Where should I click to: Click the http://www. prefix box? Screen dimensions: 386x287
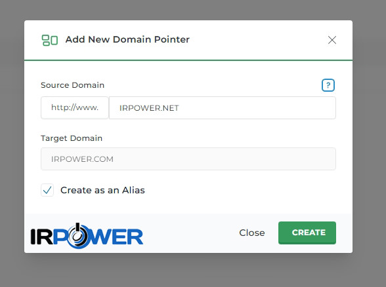pyautogui.click(x=75, y=107)
